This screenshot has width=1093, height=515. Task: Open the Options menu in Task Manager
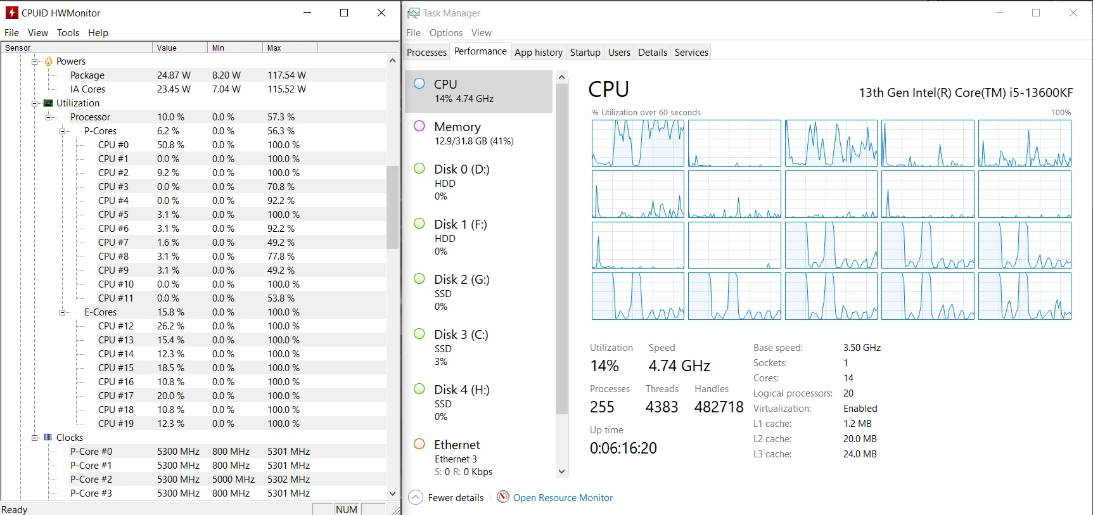pos(446,33)
